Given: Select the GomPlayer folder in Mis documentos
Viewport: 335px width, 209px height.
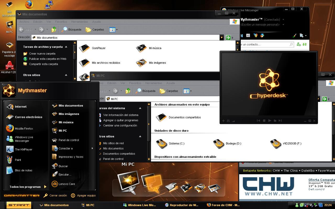Looking at the screenshot, I should (92, 48).
